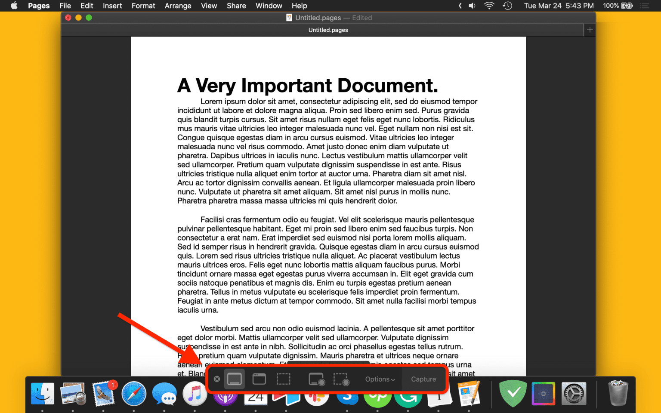
Task: Open the Share menu
Action: tap(236, 6)
